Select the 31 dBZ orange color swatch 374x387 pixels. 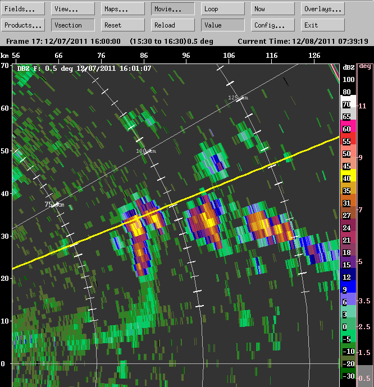click(x=348, y=200)
